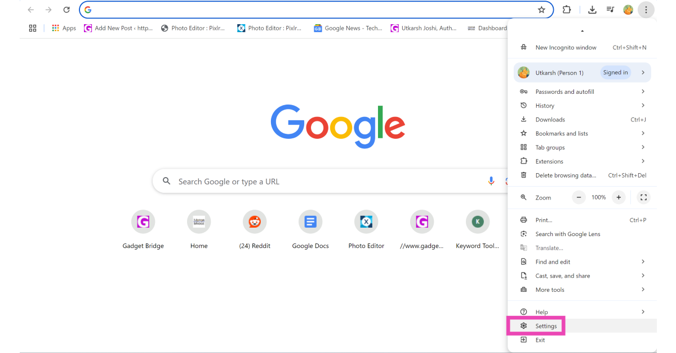Reload the current page
The width and height of the screenshot is (676, 353).
pos(66,10)
